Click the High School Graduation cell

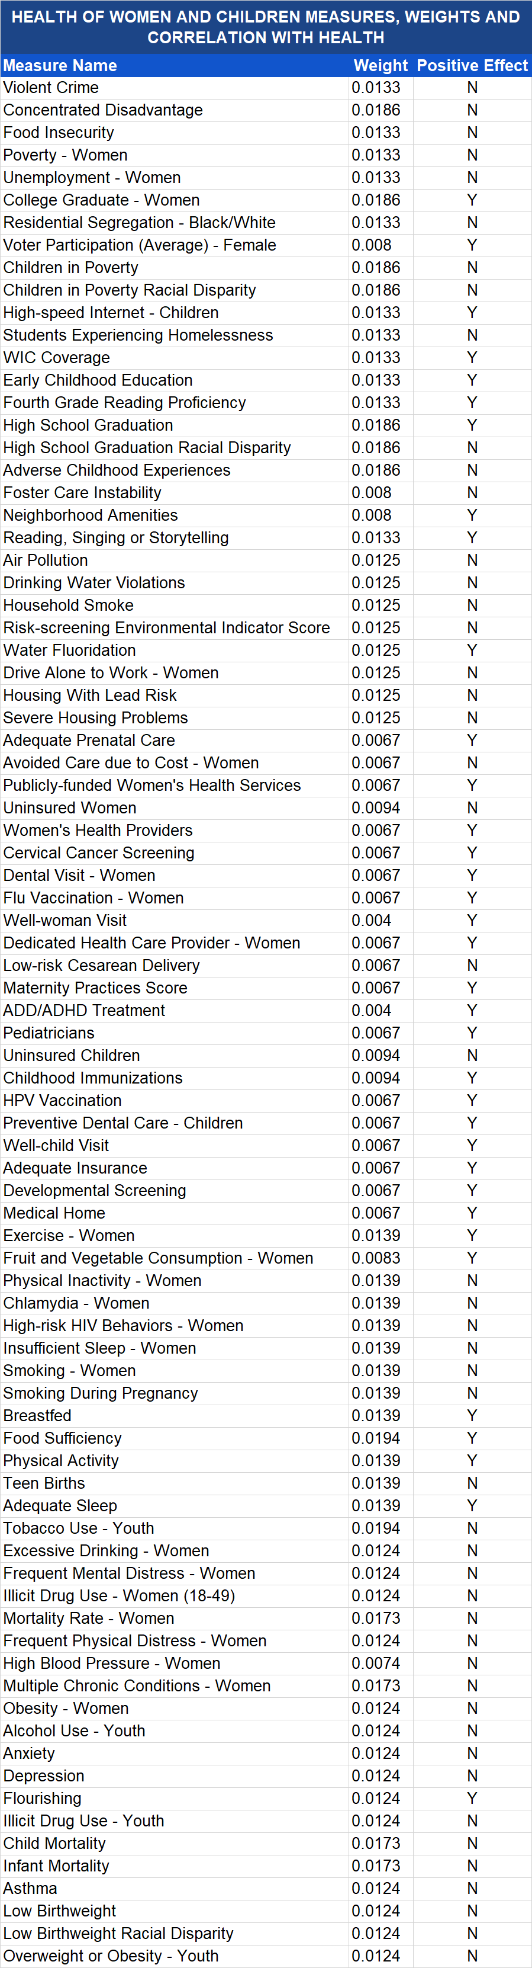(175, 425)
